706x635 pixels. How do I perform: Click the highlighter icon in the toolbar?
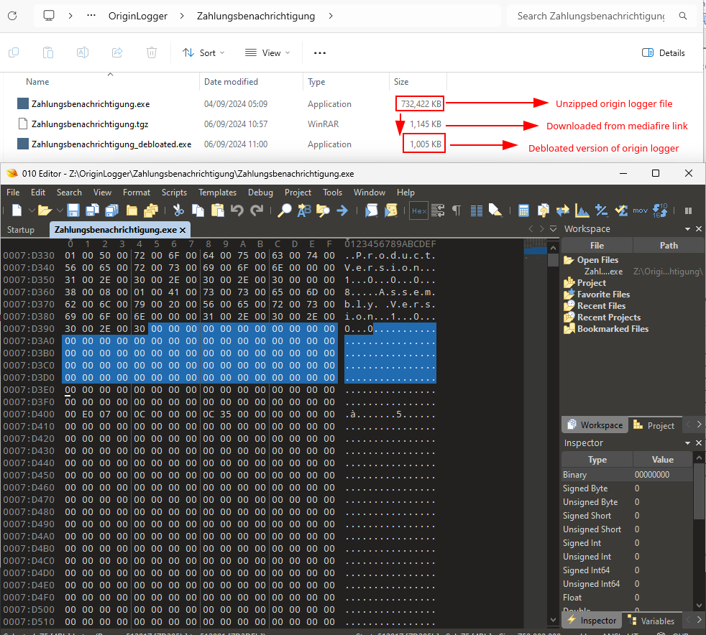495,210
